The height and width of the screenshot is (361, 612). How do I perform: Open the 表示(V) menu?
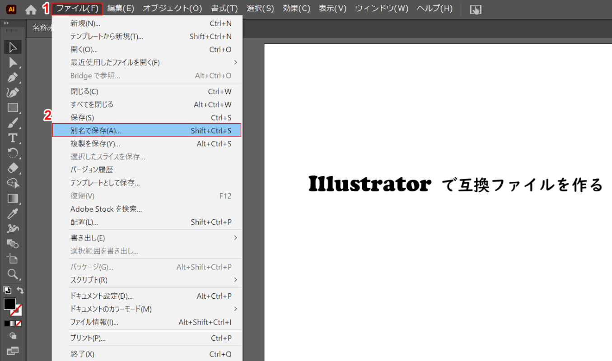tap(332, 9)
